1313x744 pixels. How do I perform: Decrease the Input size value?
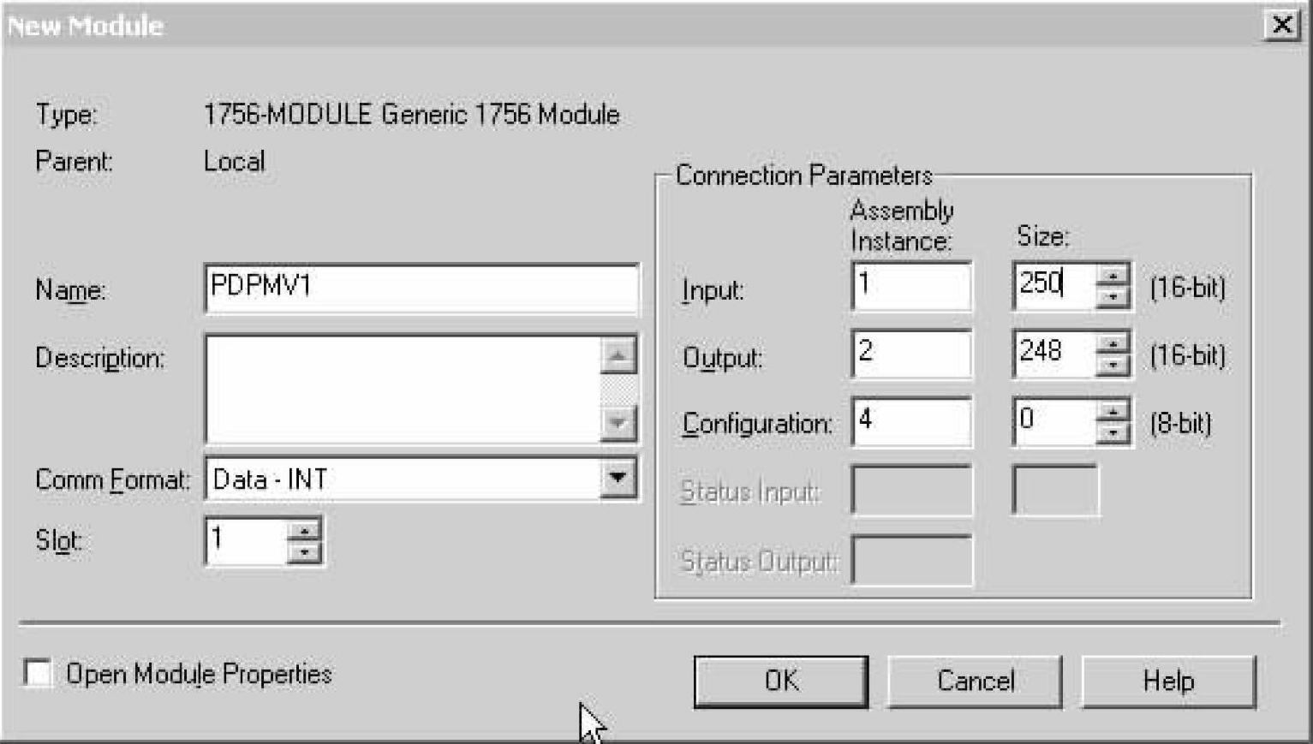pos(1113,296)
